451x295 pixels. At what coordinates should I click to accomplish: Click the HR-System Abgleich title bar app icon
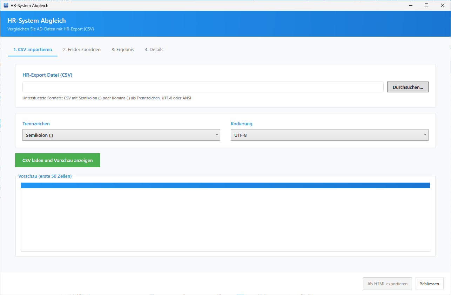(x=6, y=6)
